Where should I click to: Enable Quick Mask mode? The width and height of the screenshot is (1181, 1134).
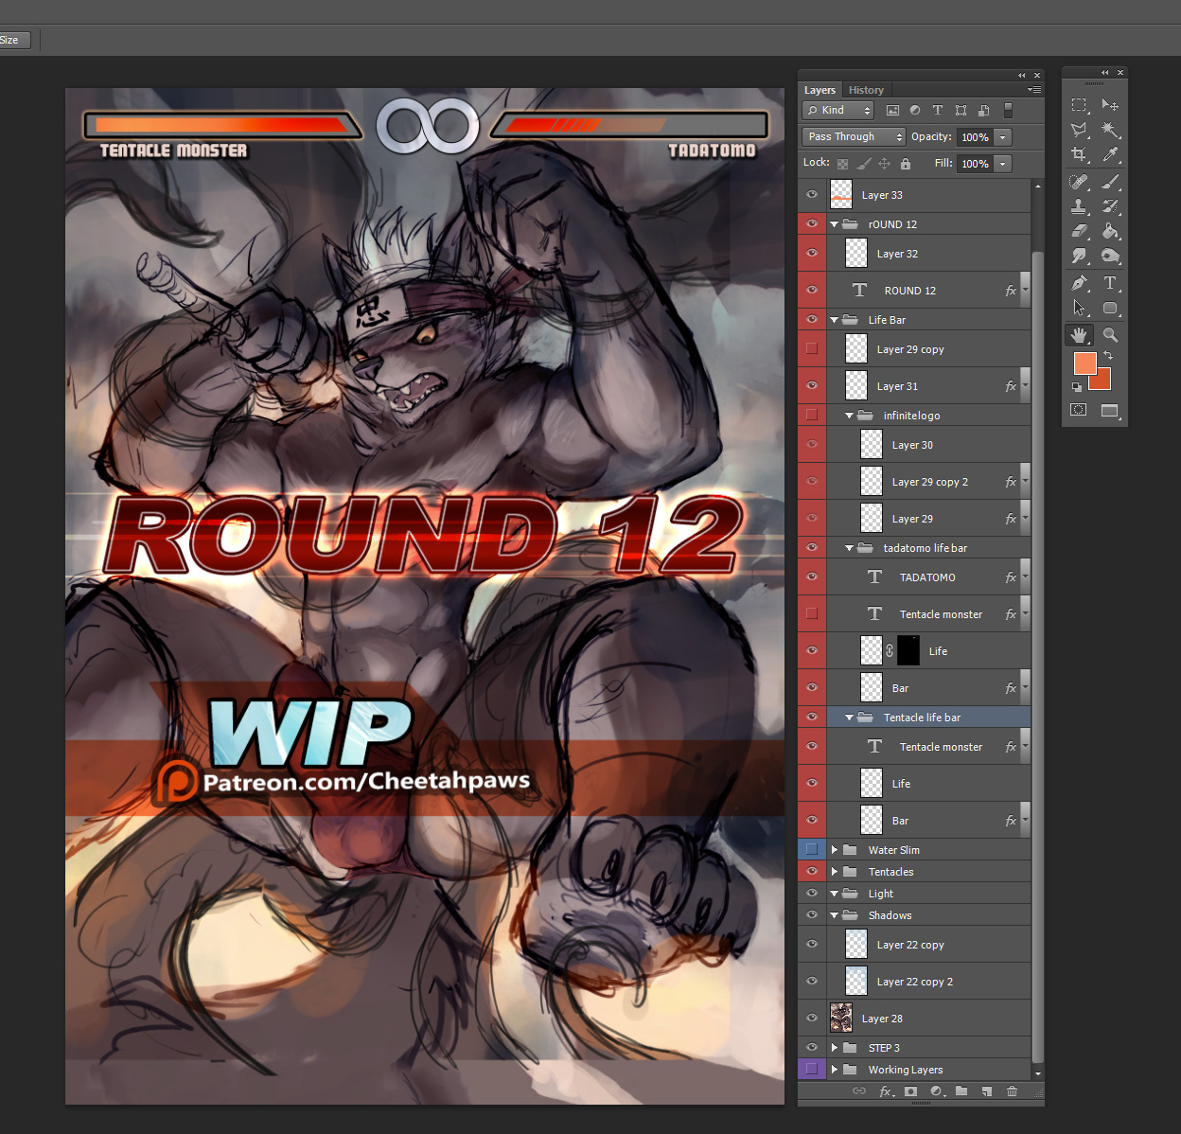pyautogui.click(x=1078, y=410)
